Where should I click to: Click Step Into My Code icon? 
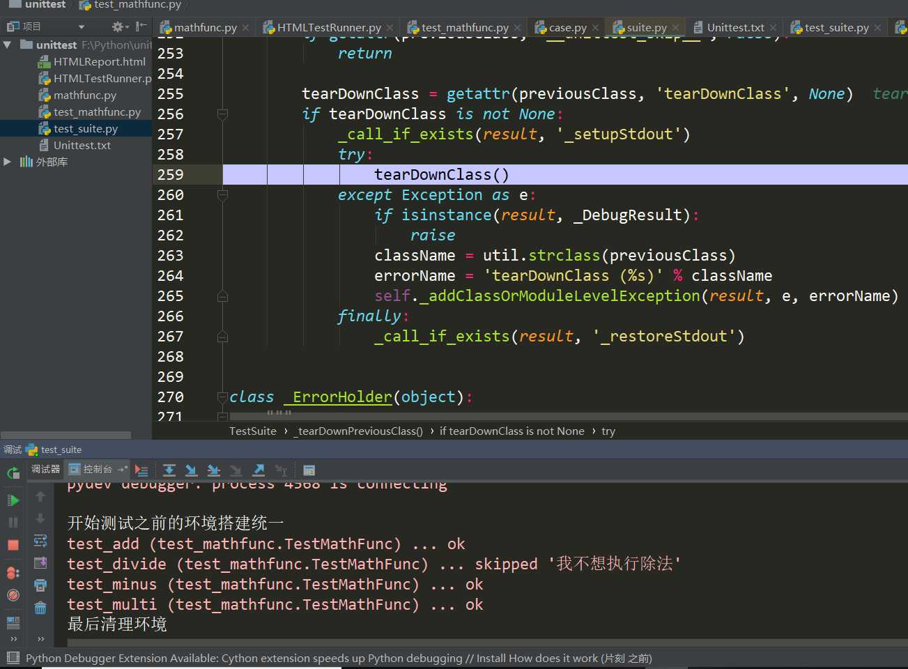pyautogui.click(x=214, y=470)
